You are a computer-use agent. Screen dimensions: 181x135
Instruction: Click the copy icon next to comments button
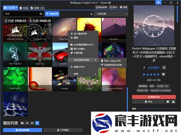click(x=168, y=102)
